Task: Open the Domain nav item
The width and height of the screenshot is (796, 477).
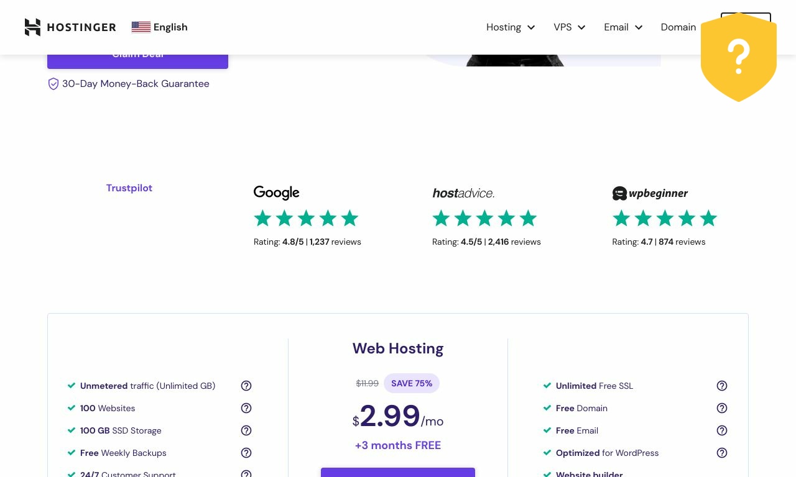Action: click(678, 27)
